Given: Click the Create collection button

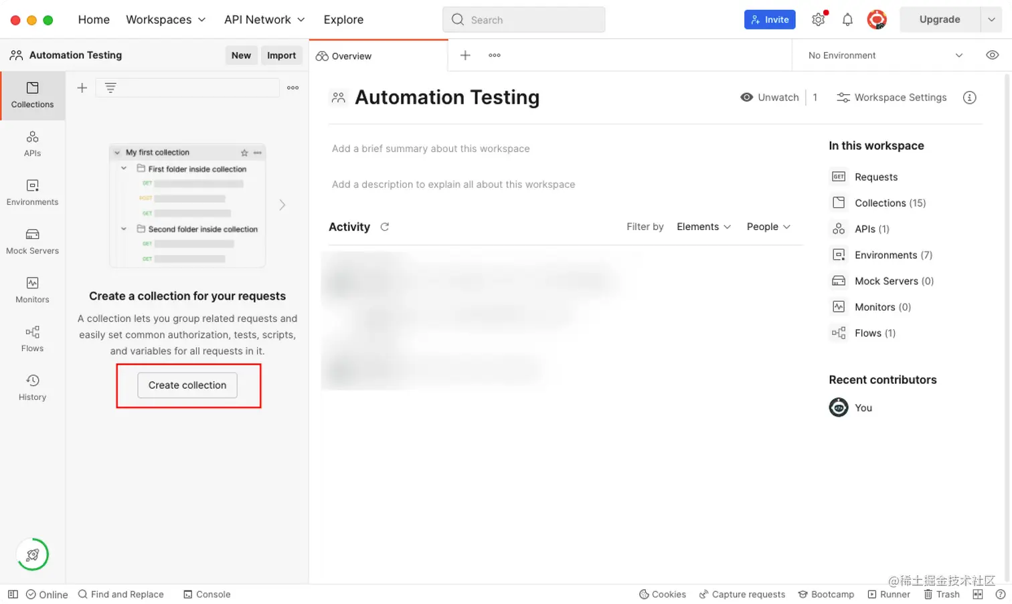Looking at the screenshot, I should [187, 385].
